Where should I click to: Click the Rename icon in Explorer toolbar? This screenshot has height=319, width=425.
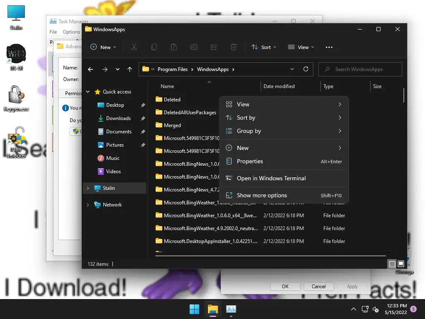pyautogui.click(x=193, y=47)
